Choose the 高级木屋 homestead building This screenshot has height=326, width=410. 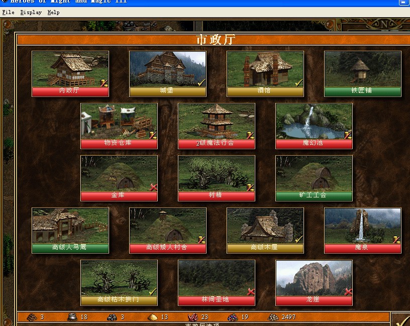click(x=265, y=231)
